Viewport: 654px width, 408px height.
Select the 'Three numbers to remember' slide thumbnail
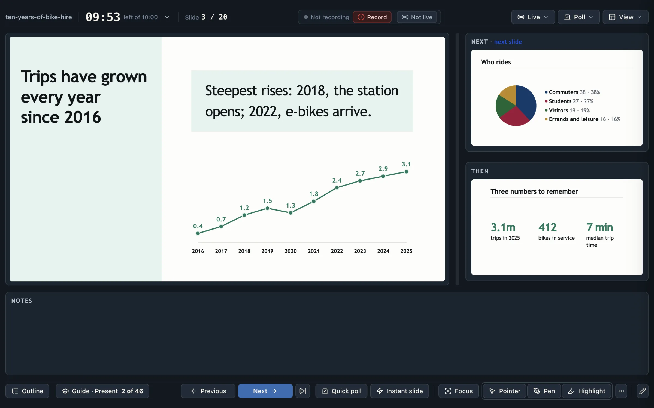pos(557,227)
